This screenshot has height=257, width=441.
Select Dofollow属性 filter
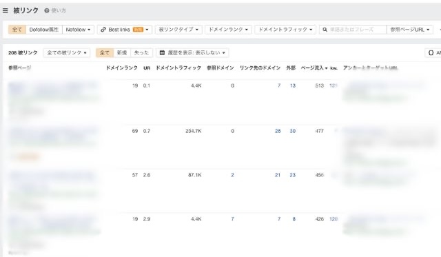(44, 30)
